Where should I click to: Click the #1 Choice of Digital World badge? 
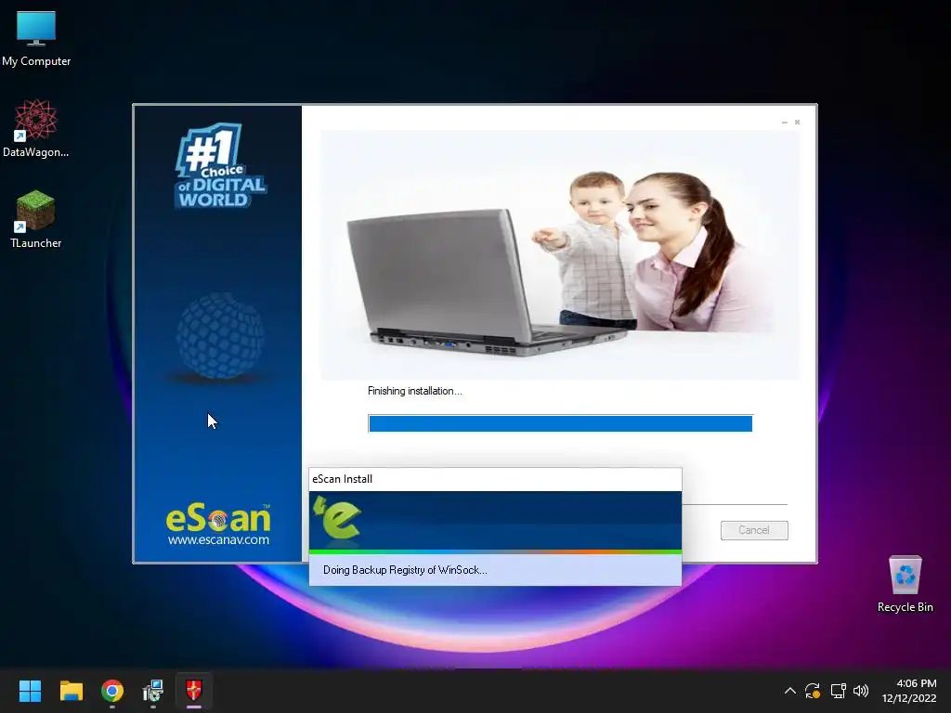pyautogui.click(x=220, y=166)
